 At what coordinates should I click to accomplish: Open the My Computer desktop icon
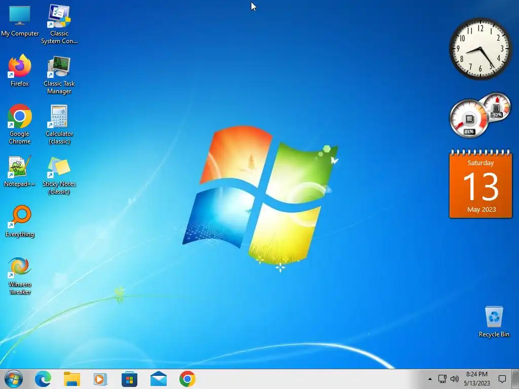(x=20, y=21)
